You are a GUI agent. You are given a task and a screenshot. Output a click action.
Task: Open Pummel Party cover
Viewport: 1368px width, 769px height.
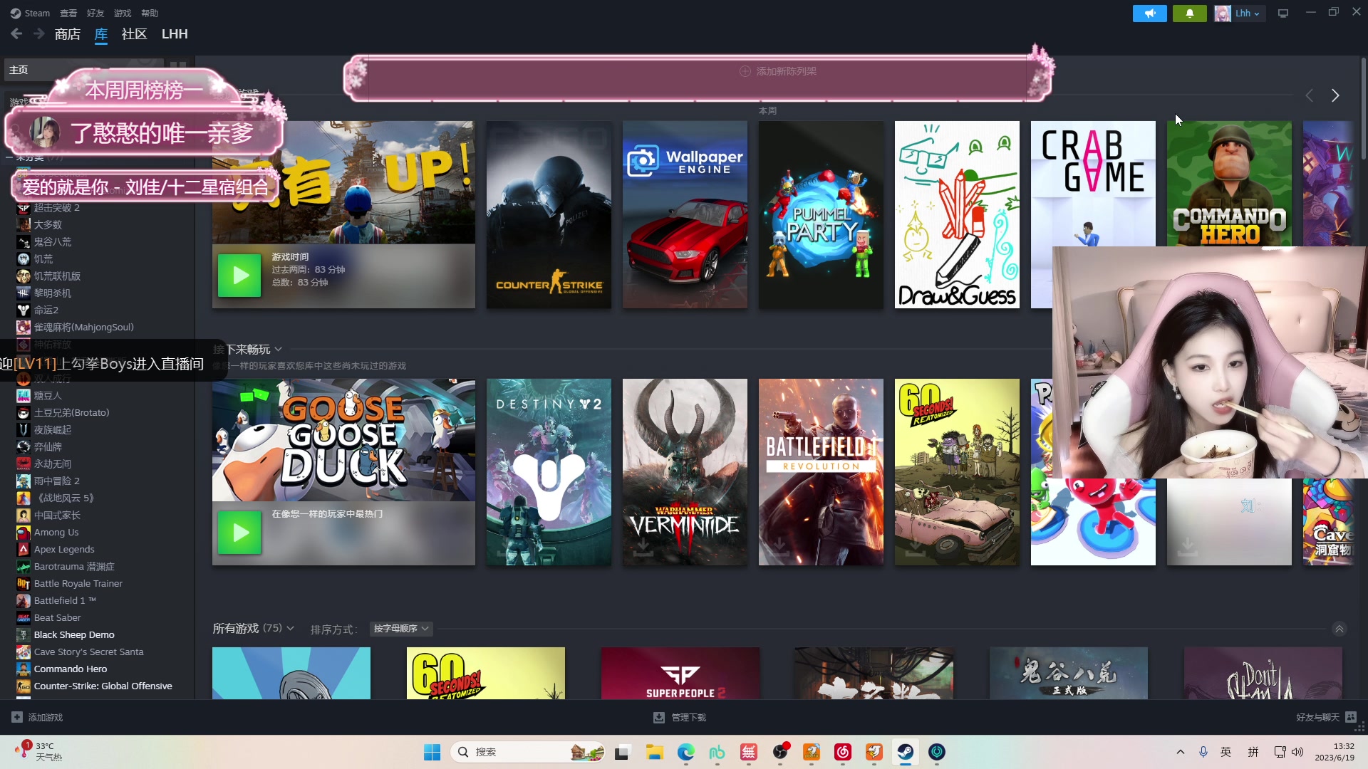click(821, 214)
